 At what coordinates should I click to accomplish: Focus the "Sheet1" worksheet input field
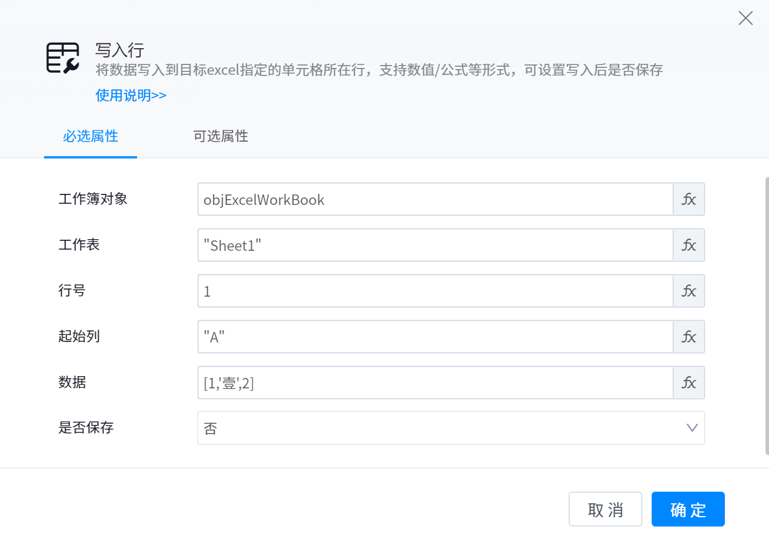point(435,245)
